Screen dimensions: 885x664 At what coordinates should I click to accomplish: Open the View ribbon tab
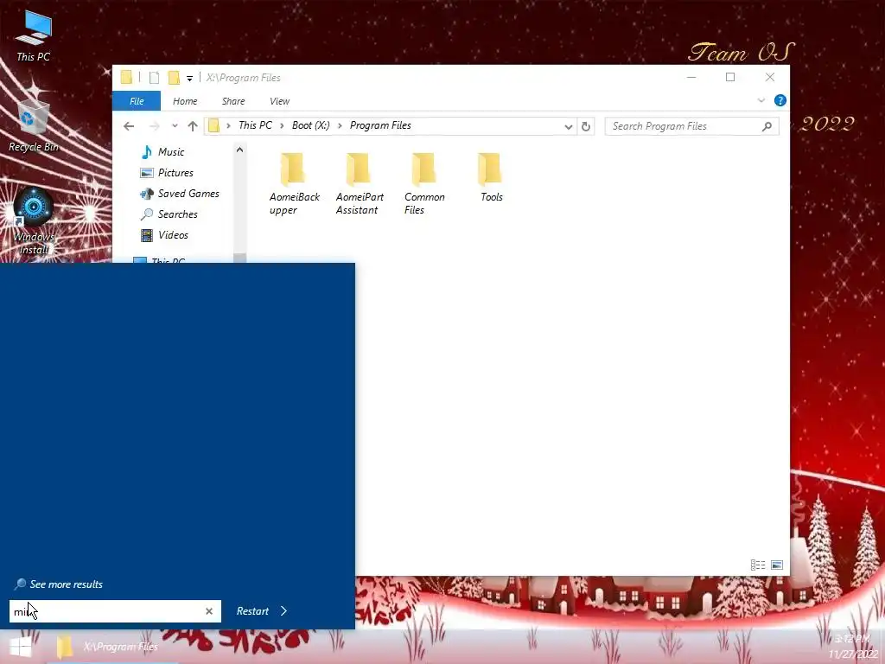(279, 101)
